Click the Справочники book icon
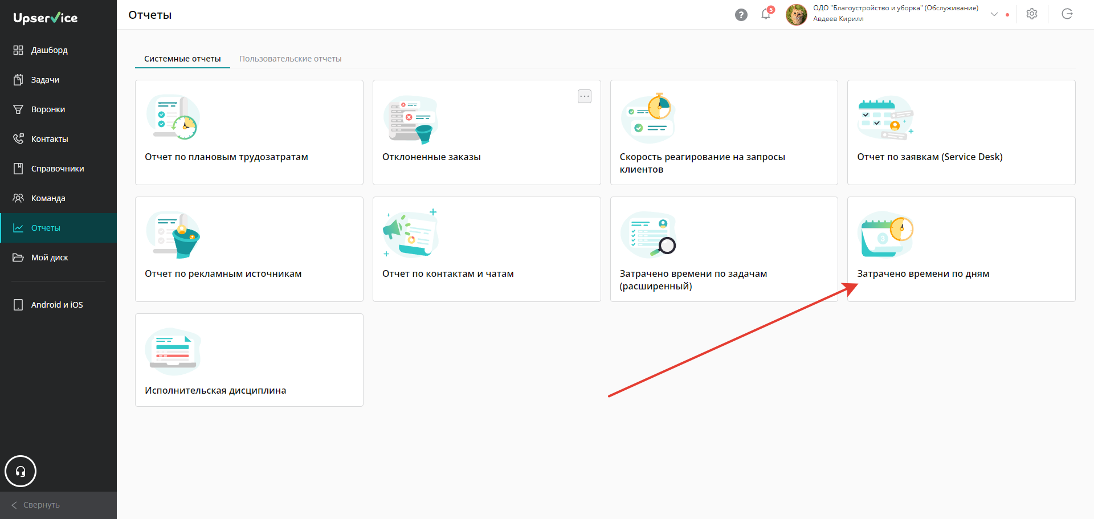 point(18,169)
